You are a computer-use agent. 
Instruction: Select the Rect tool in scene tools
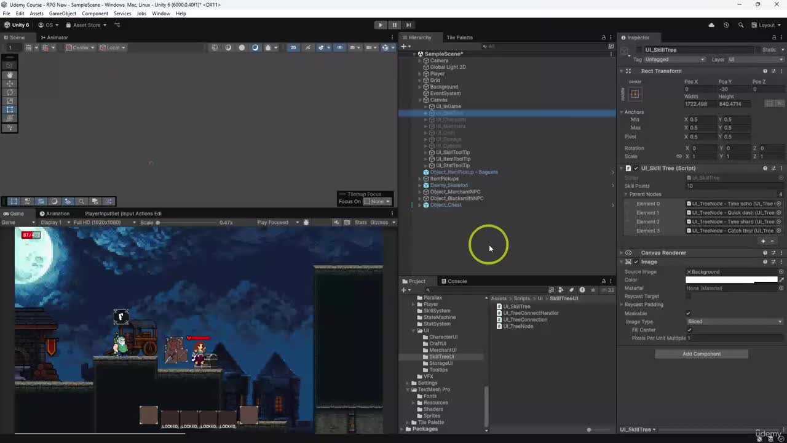[x=10, y=110]
